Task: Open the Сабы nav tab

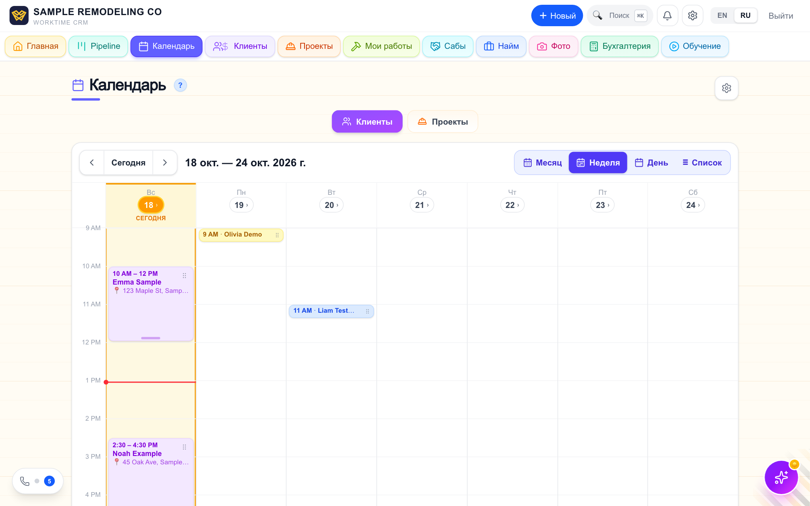Action: (x=447, y=46)
